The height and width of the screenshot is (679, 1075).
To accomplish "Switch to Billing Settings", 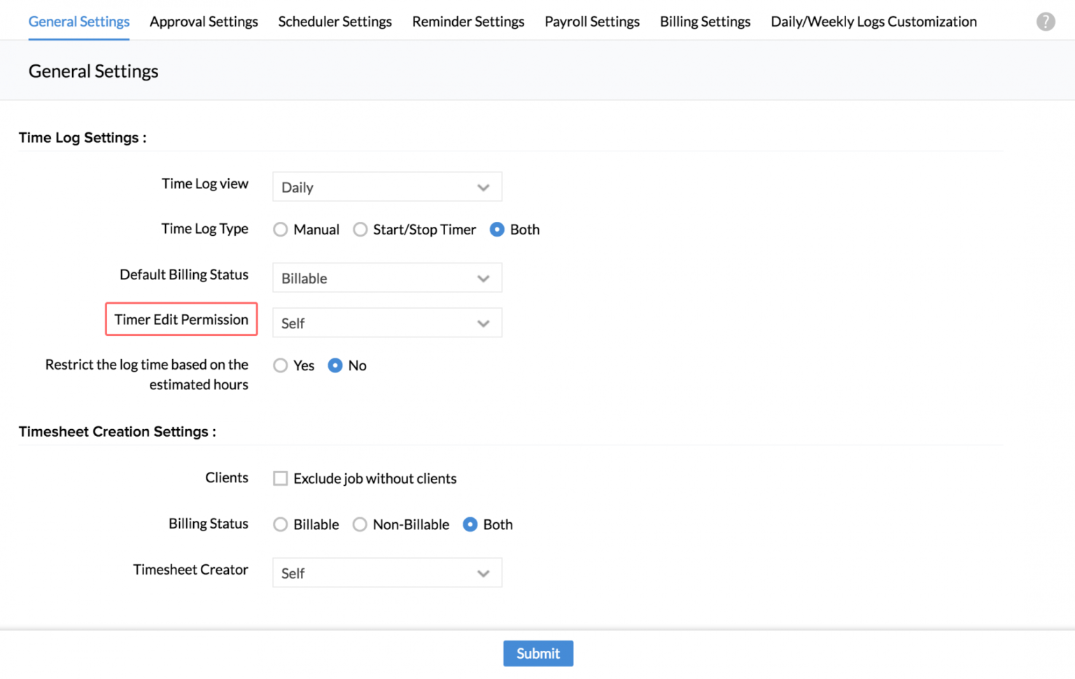I will (704, 21).
